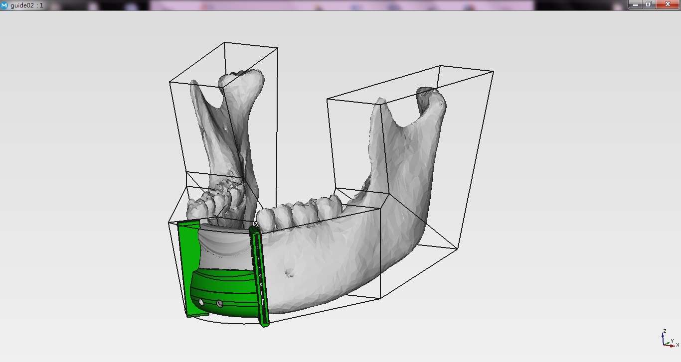Minimize the guide02 window
Viewport: 681px width, 362px height.
(635, 4)
